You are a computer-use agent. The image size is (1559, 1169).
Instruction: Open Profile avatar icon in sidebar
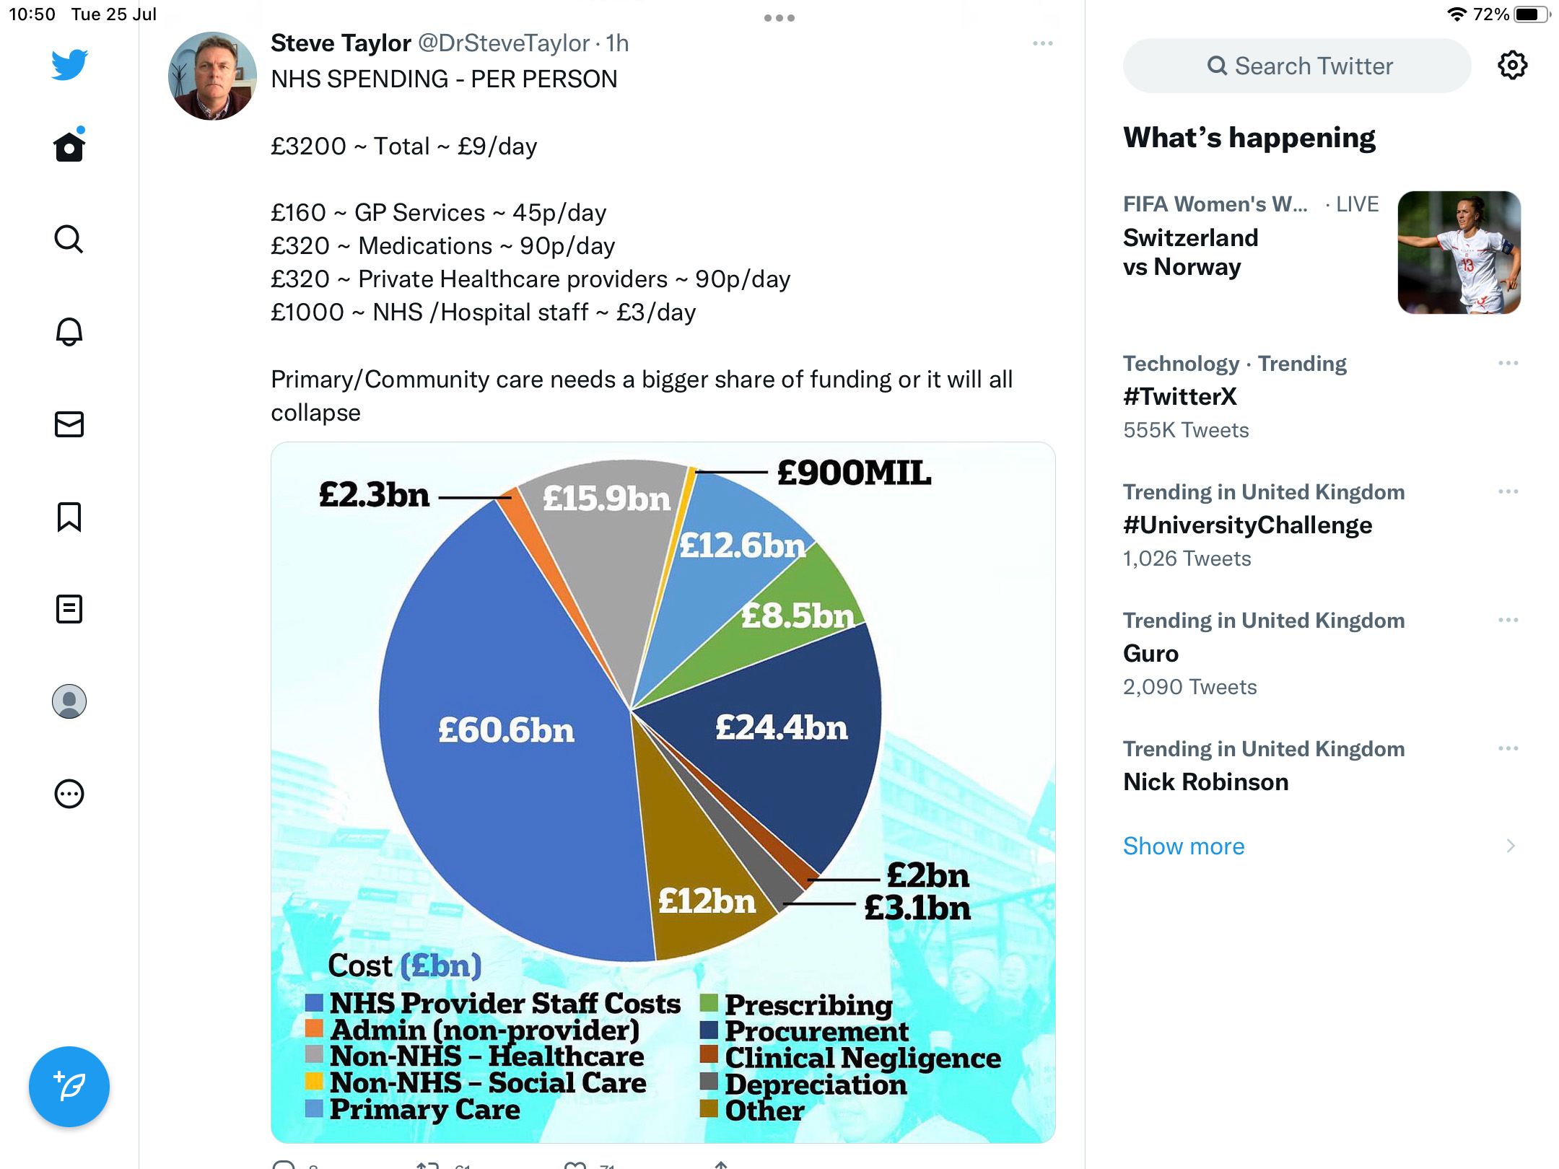(x=69, y=701)
